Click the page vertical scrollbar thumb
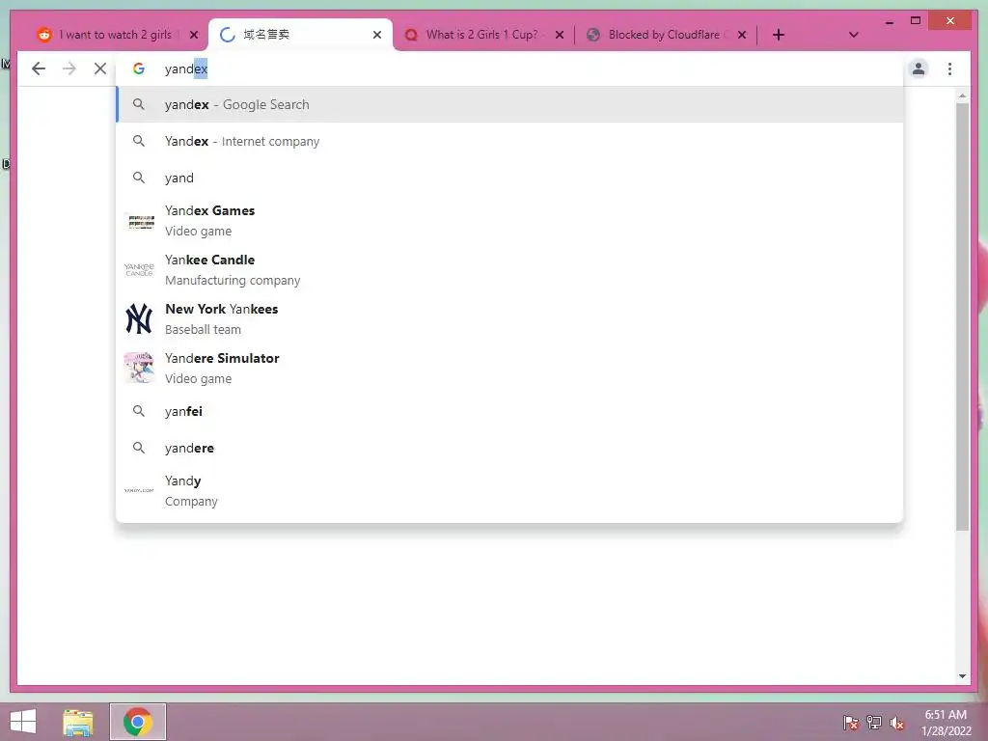This screenshot has width=988, height=741. 962,316
